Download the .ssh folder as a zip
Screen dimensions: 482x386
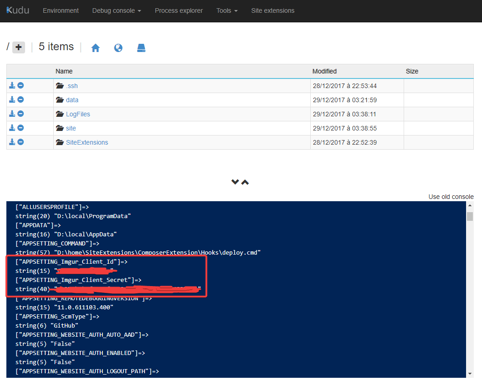[x=12, y=85]
